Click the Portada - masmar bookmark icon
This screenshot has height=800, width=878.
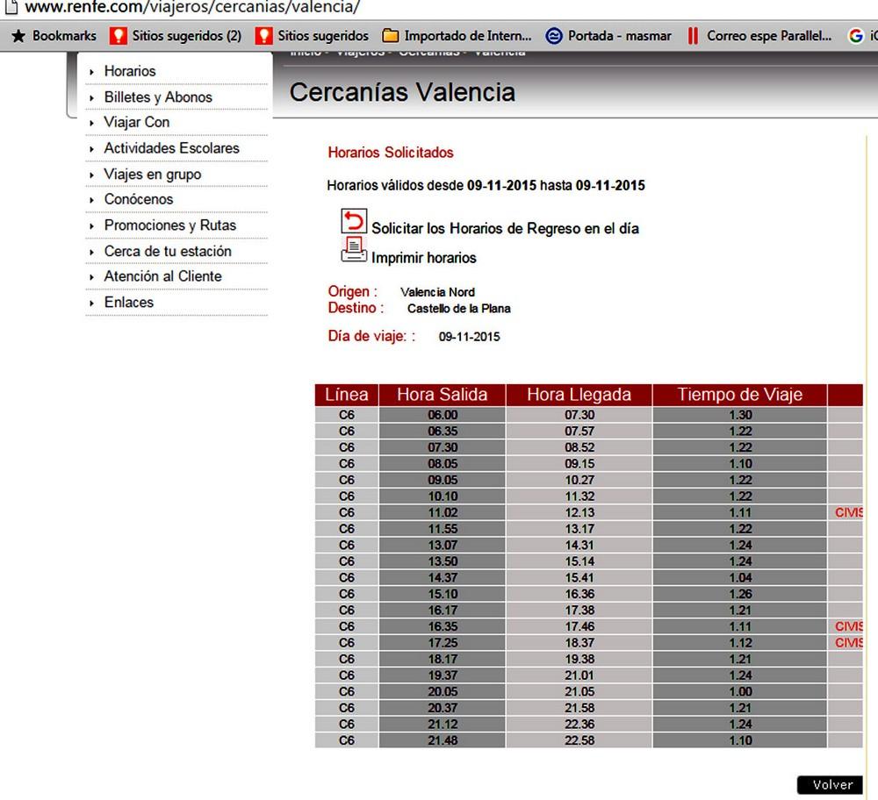click(x=554, y=36)
